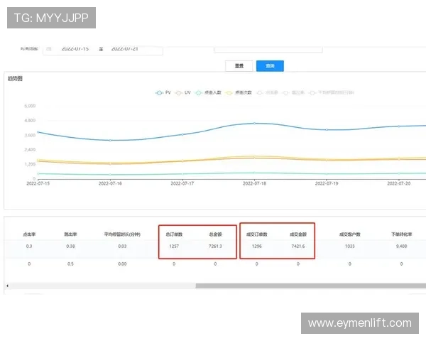Click the 1033 customers cell
The image size is (426, 341).
click(349, 246)
